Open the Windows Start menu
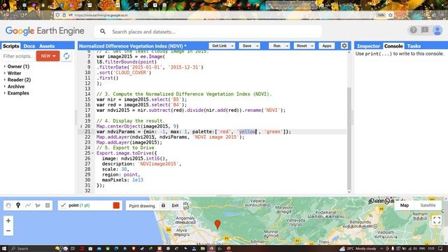Screen dimensions: 448x252 coord(4,248)
